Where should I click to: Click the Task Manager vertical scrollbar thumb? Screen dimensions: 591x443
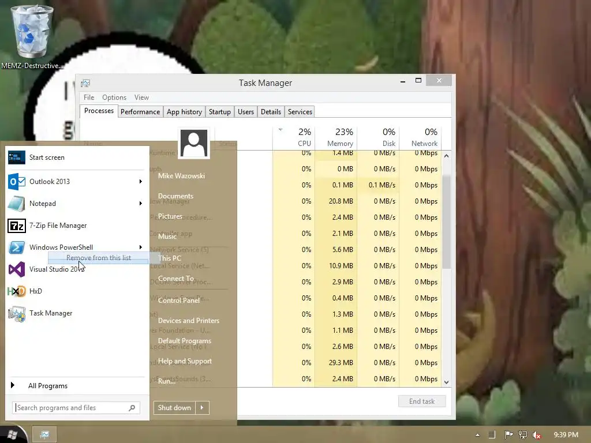[x=446, y=222]
